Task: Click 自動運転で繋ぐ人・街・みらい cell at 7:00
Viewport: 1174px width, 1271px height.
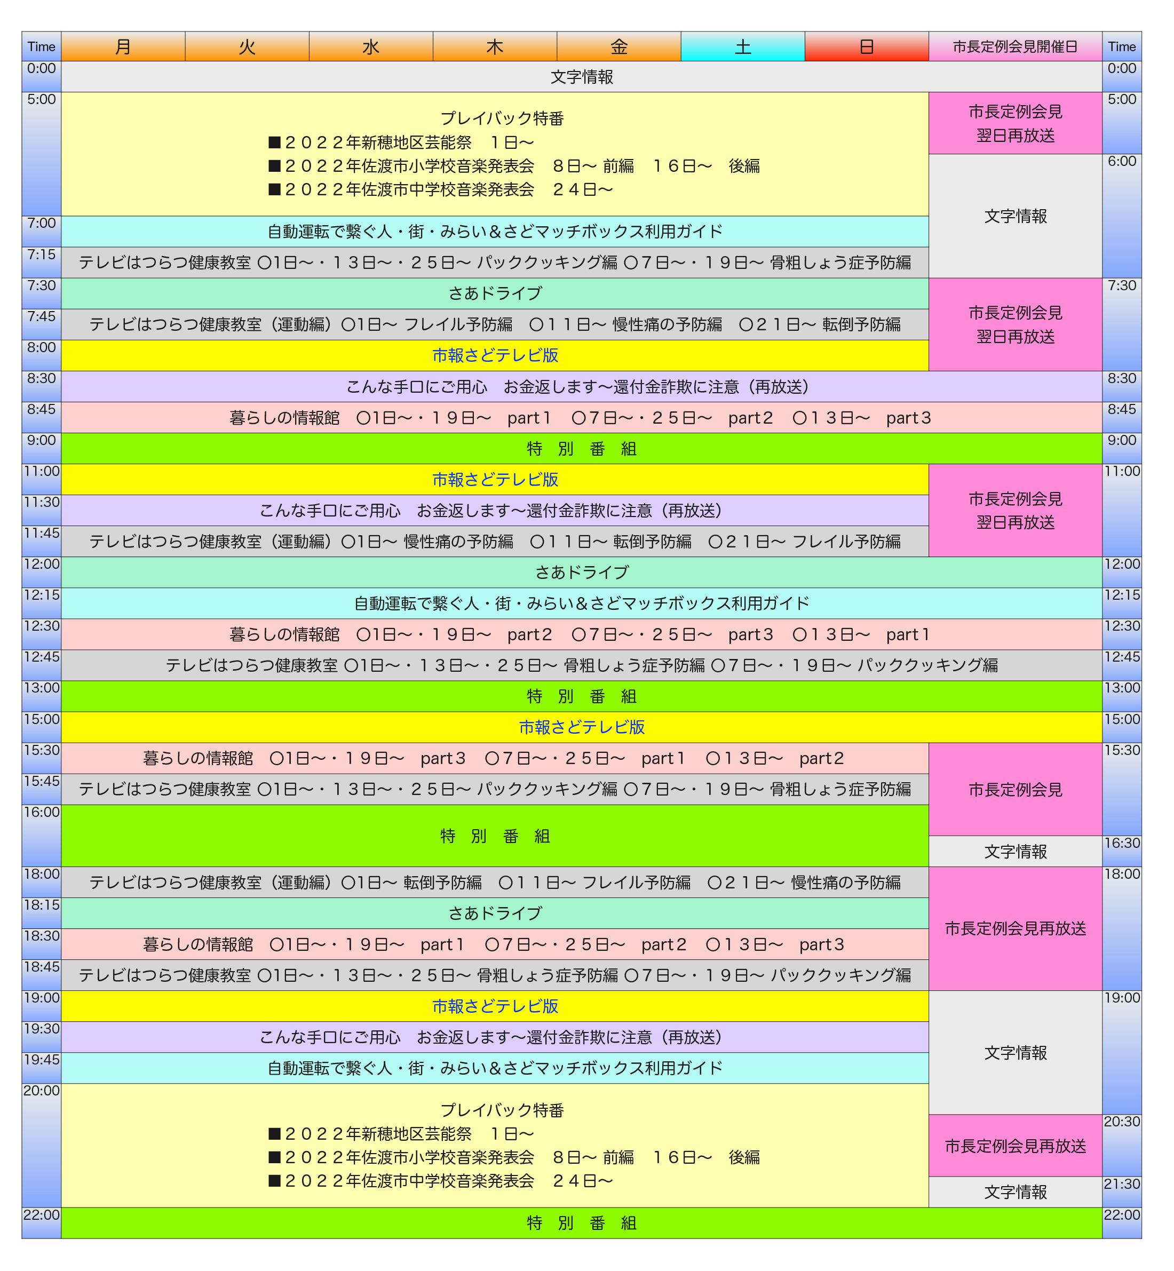Action: point(495,231)
